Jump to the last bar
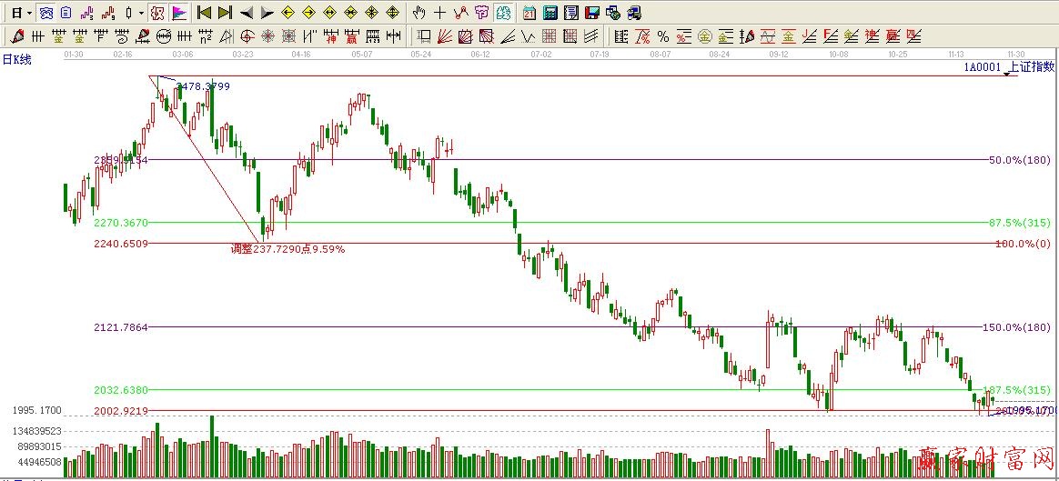 pos(225,13)
